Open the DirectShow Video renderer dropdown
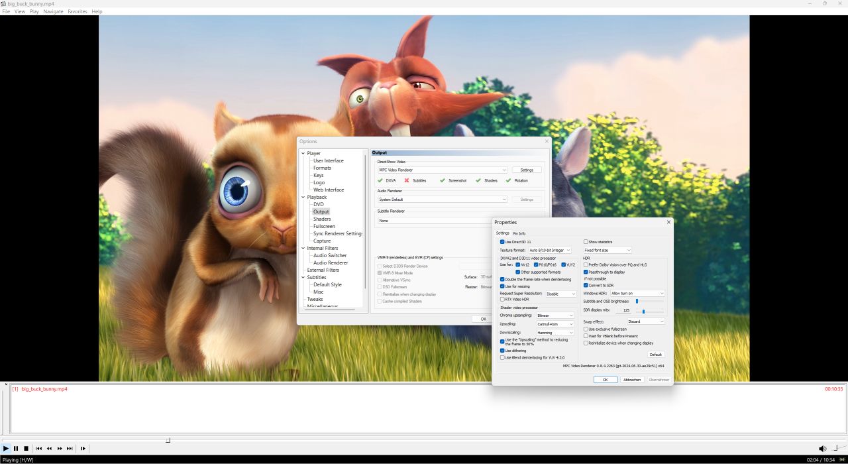The image size is (848, 464). 443,170
